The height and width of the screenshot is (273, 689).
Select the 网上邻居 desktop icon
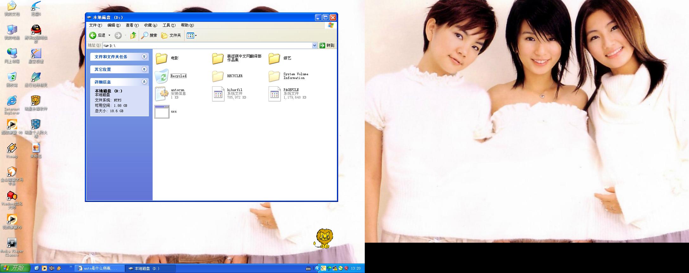12,56
